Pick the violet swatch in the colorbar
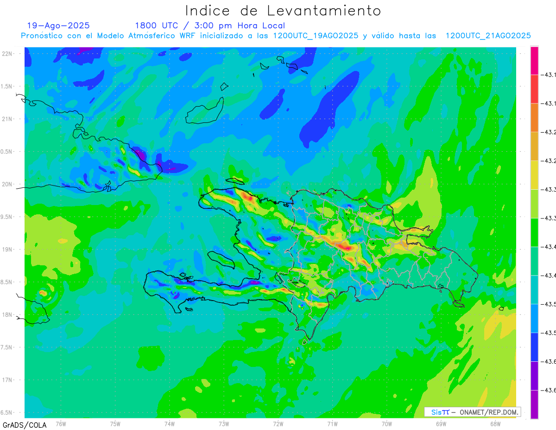 coord(534,376)
